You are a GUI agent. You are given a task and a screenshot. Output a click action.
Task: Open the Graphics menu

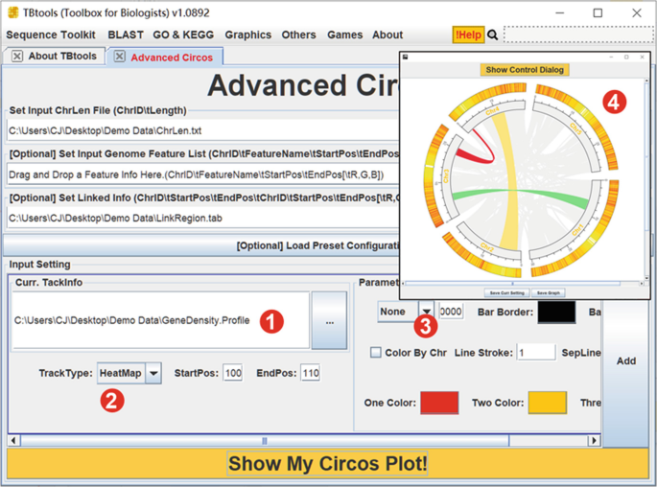point(247,35)
